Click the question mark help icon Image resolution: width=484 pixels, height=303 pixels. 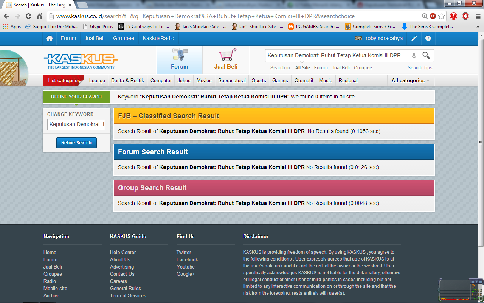[x=428, y=39]
